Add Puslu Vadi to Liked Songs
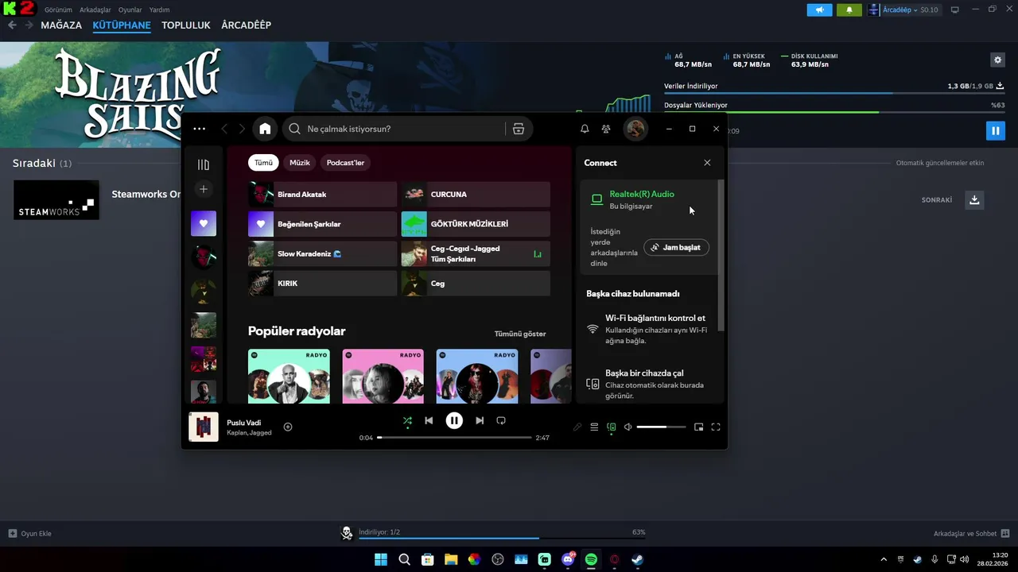The height and width of the screenshot is (572, 1018). click(x=288, y=427)
